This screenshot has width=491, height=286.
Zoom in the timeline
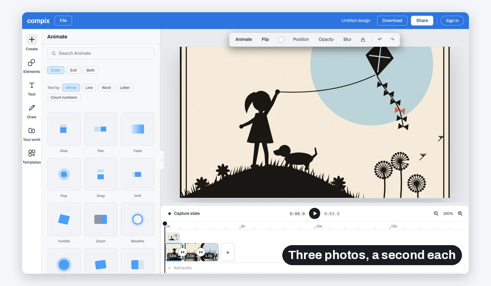(x=460, y=214)
